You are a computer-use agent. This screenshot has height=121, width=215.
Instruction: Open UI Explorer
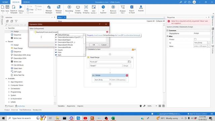[x=103, y=7]
